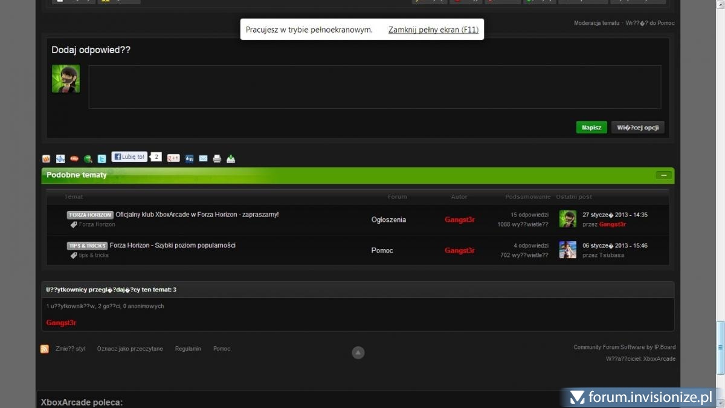Click the Google +1 share icon
Screen dimensions: 725x408
(173, 158)
